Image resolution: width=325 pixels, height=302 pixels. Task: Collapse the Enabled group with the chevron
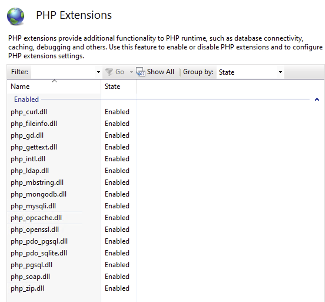(x=317, y=99)
